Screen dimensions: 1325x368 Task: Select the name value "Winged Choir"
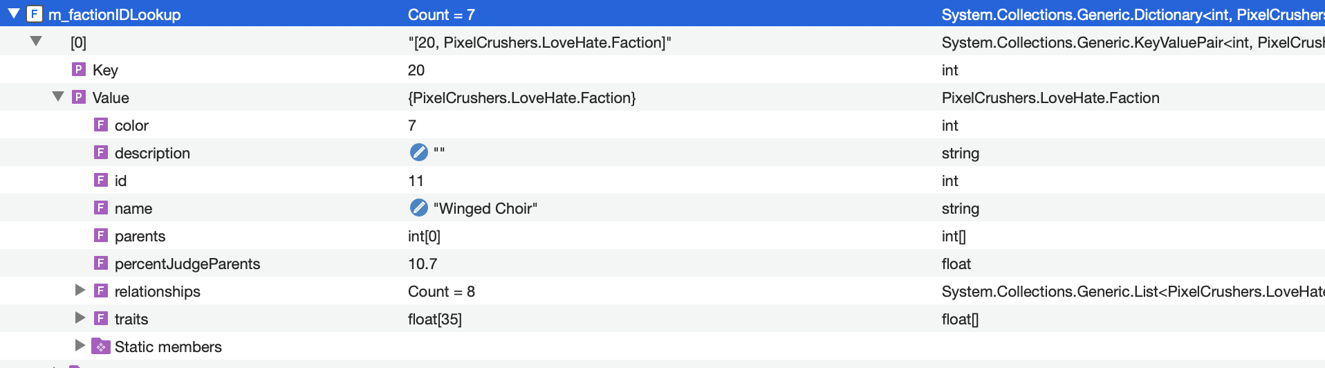coord(485,208)
